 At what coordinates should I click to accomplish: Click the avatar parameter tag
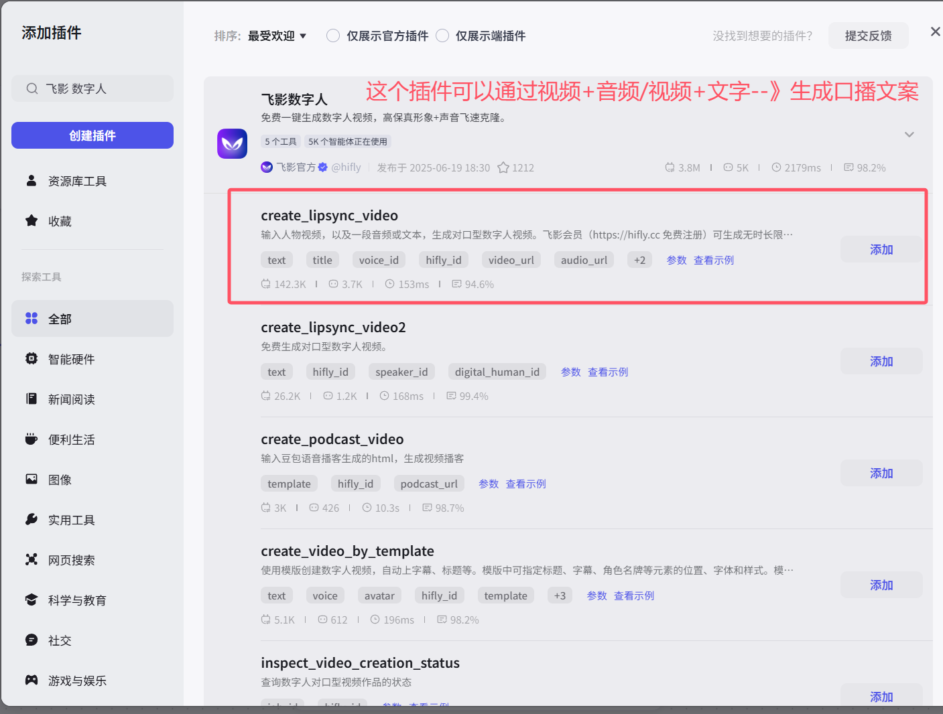379,595
